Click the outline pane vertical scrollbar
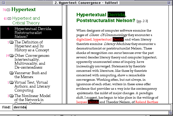173x116 pixels. click(64, 54)
